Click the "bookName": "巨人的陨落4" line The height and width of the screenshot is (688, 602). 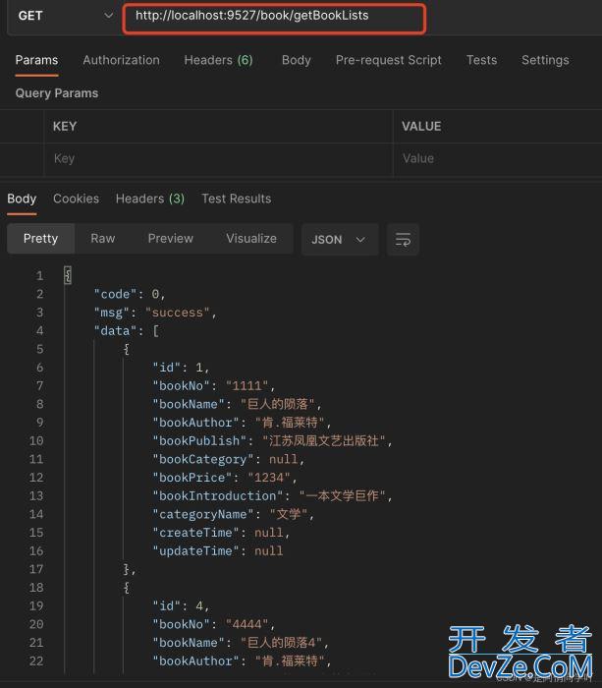pyautogui.click(x=241, y=643)
